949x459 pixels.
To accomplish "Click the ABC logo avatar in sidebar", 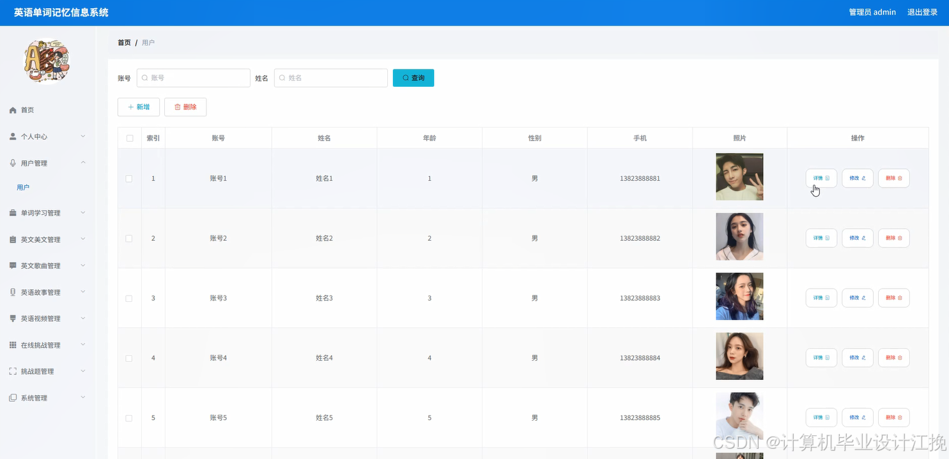I will pyautogui.click(x=47, y=61).
